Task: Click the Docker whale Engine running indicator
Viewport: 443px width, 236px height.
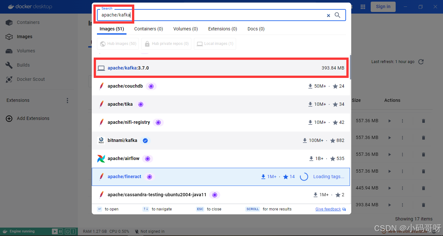Action: tap(19, 231)
